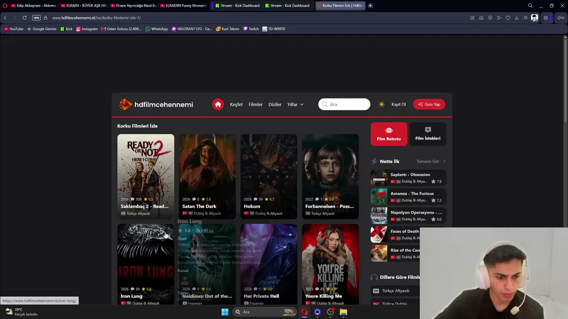
Task: Switch to Edip Akbayram YouTube tab
Action: pos(34,6)
